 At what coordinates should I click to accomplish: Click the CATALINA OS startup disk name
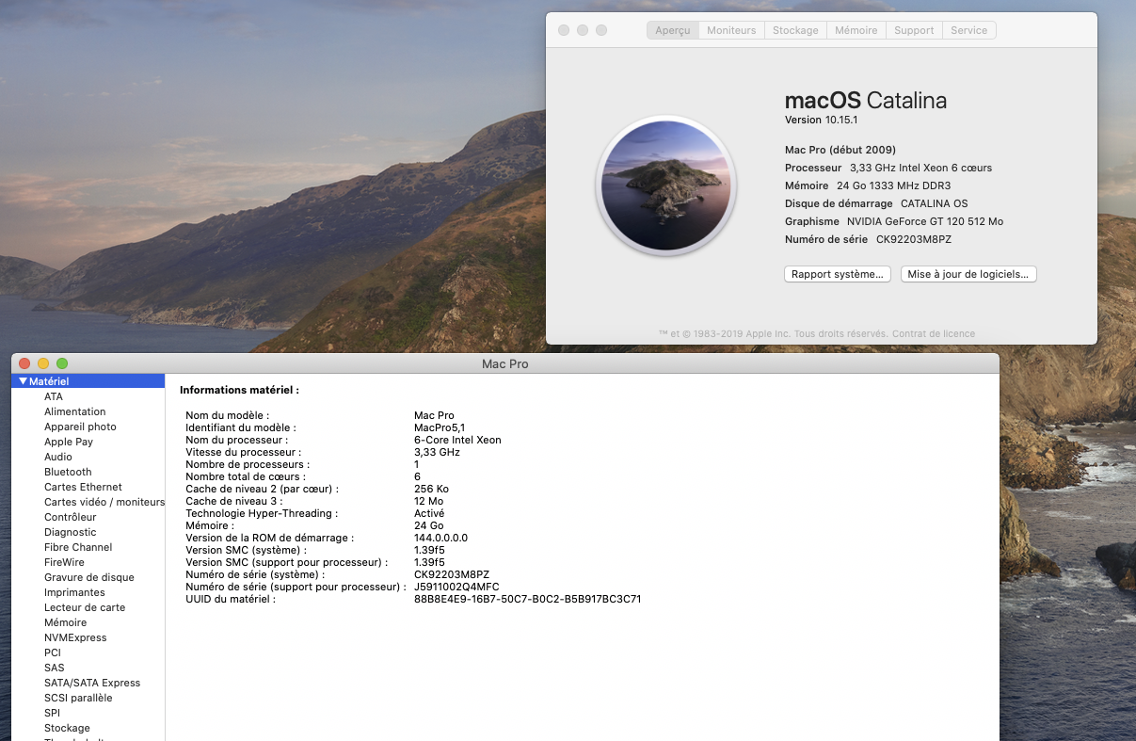934,203
